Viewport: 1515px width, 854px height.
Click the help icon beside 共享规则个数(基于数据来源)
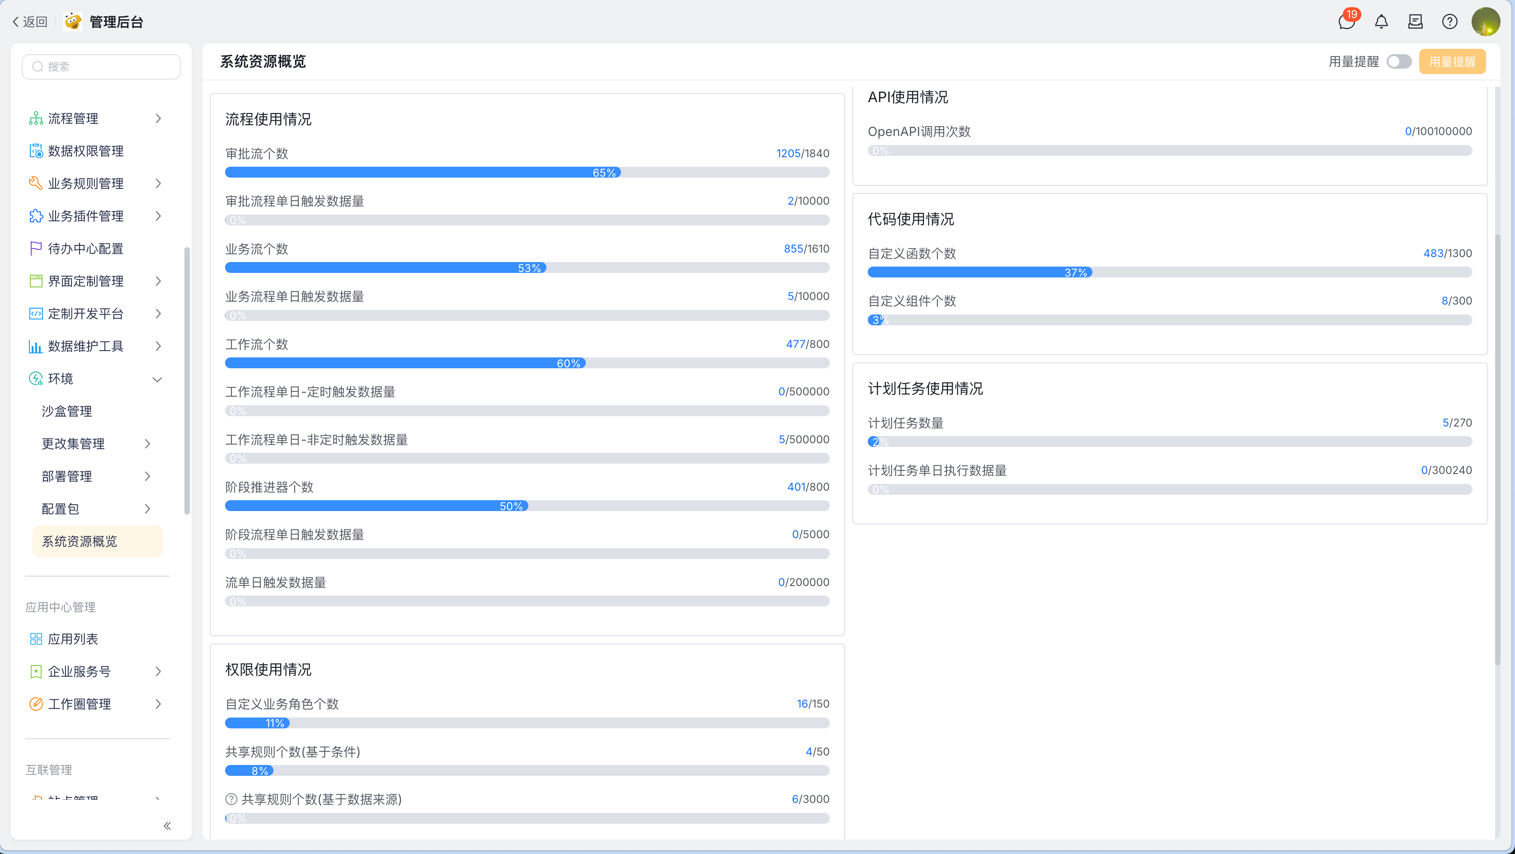tap(231, 799)
